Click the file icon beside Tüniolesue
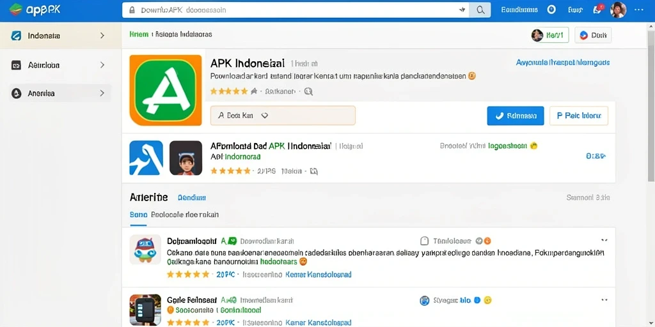This screenshot has width=655, height=327. 424,241
